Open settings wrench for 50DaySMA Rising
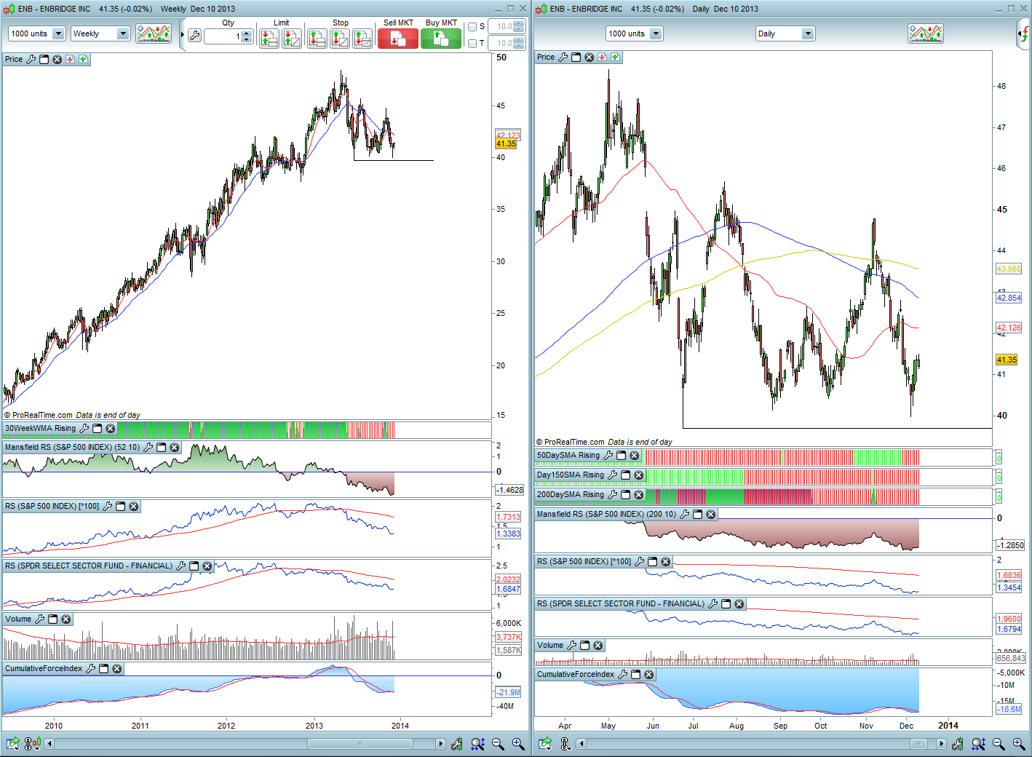 pos(608,456)
